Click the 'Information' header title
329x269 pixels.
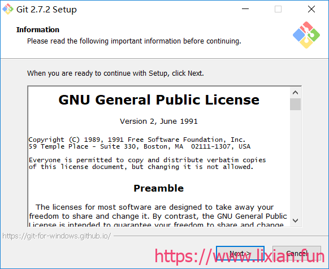[x=38, y=30]
